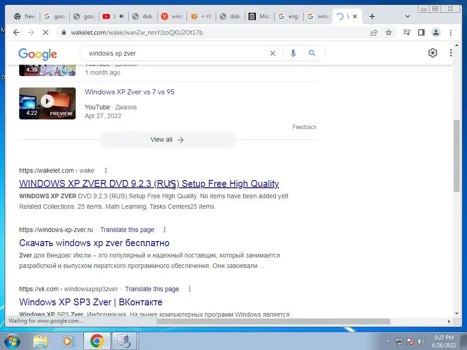This screenshot has width=467, height=350.
Task: Open the Windows Start menu
Action: (11, 341)
